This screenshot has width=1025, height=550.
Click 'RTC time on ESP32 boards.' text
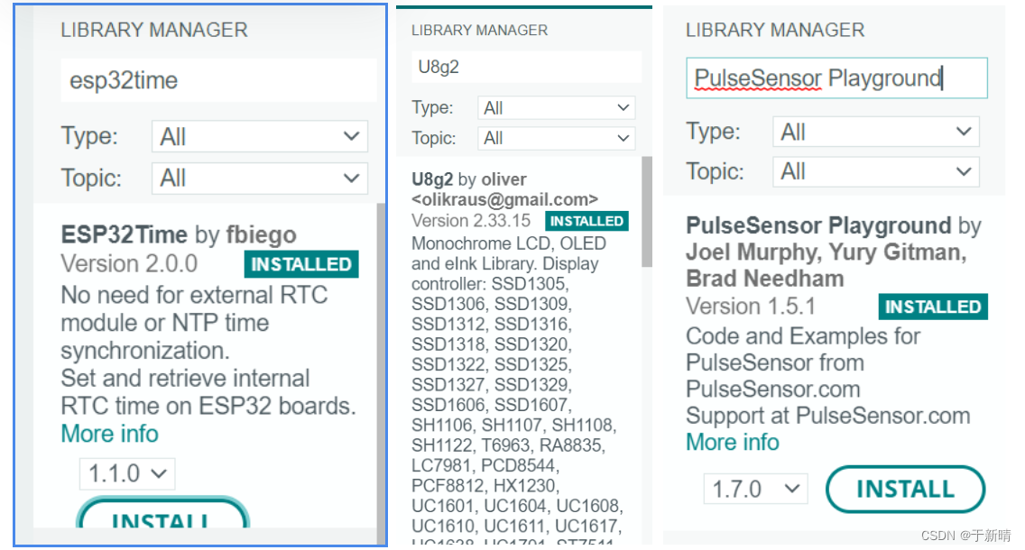[x=208, y=407]
